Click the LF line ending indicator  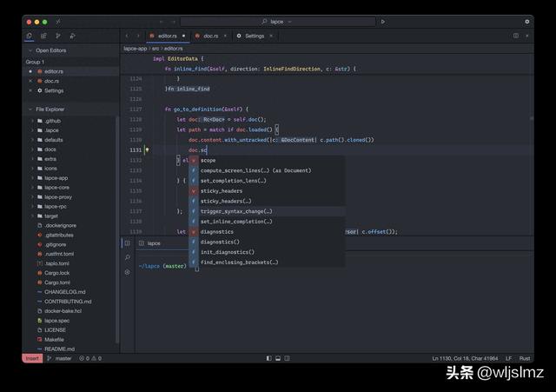[508, 358]
